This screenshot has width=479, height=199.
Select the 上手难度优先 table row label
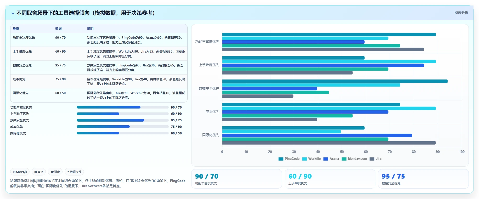point(22,52)
